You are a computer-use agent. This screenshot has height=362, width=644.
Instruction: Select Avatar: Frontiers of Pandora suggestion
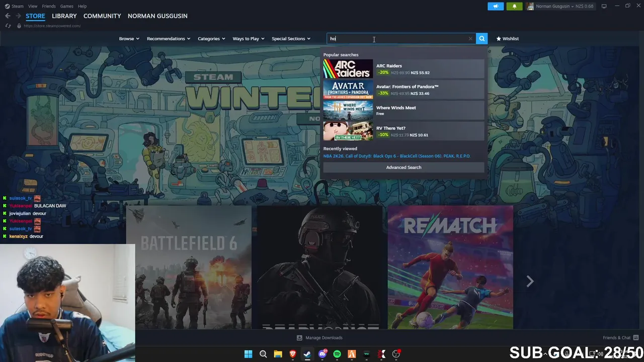404,89
